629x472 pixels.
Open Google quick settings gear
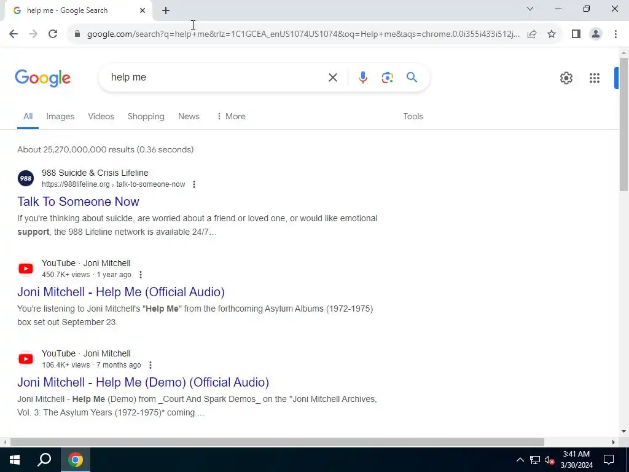pyautogui.click(x=566, y=78)
